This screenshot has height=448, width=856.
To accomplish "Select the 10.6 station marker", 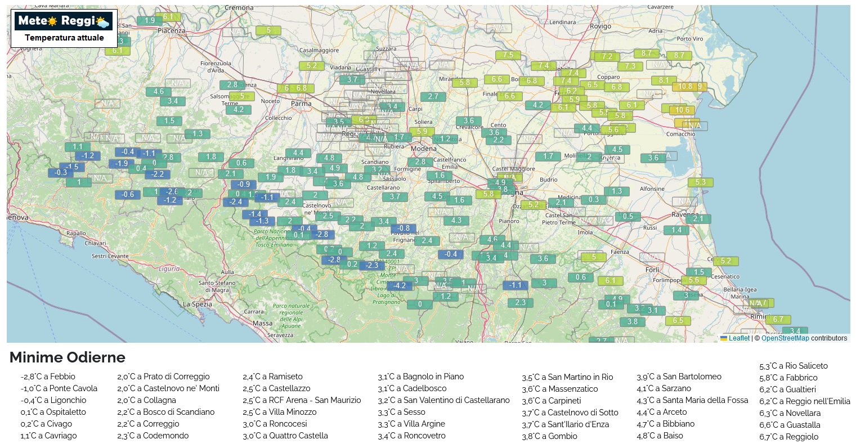I will click(682, 110).
